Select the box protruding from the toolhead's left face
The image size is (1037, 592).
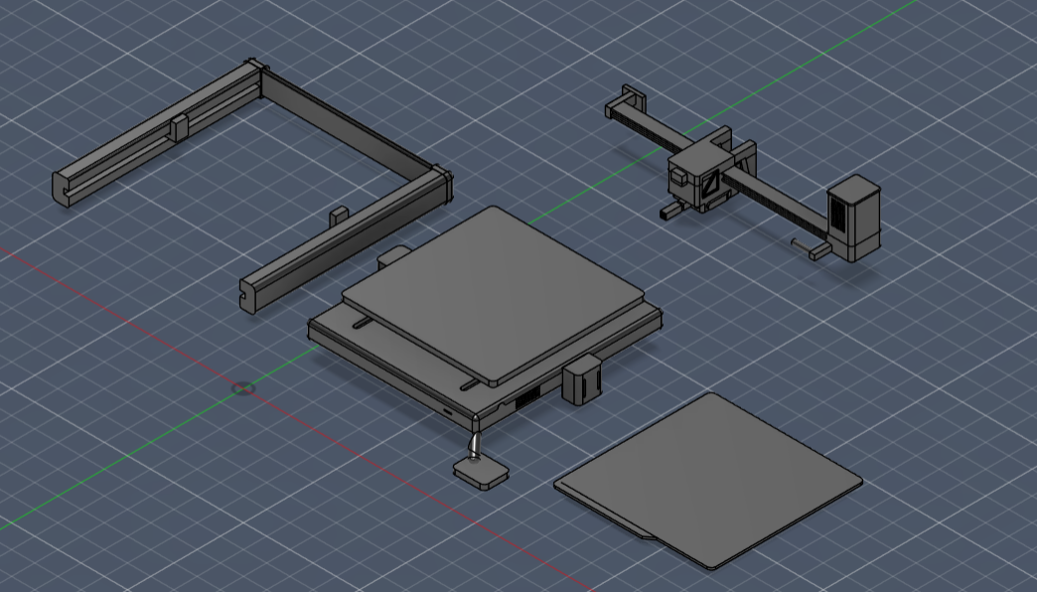(x=677, y=177)
